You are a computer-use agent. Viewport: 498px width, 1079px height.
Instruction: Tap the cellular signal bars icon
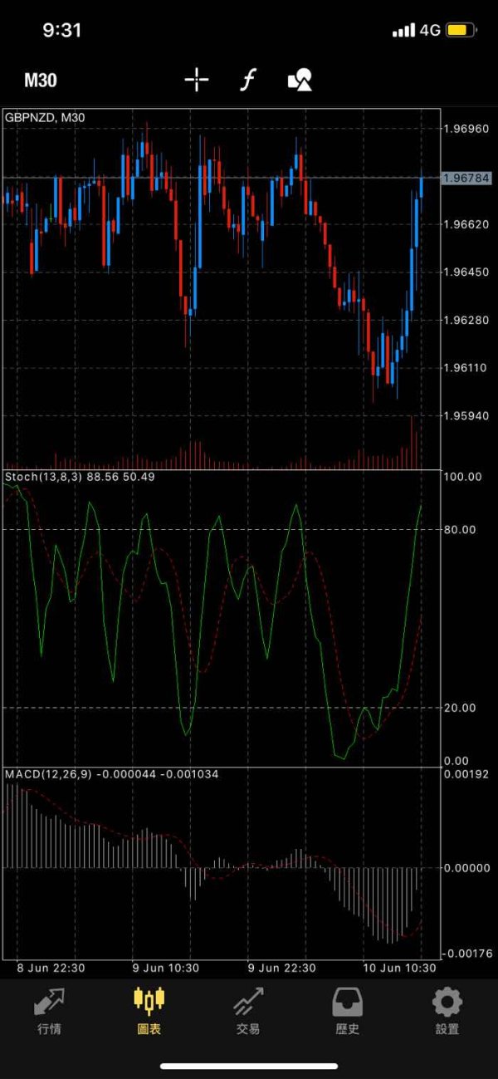[x=403, y=31]
